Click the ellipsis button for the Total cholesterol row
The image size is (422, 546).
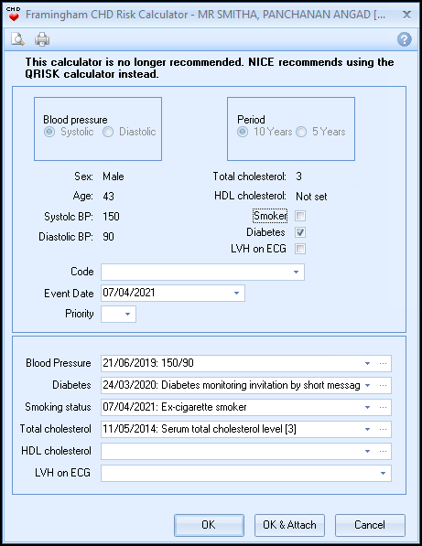coord(383,429)
